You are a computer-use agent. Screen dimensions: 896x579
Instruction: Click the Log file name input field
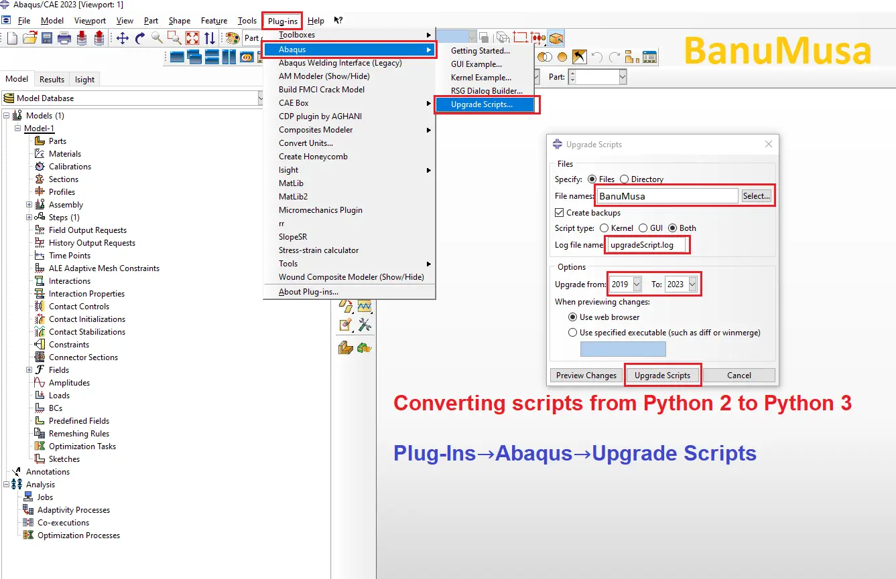(647, 245)
